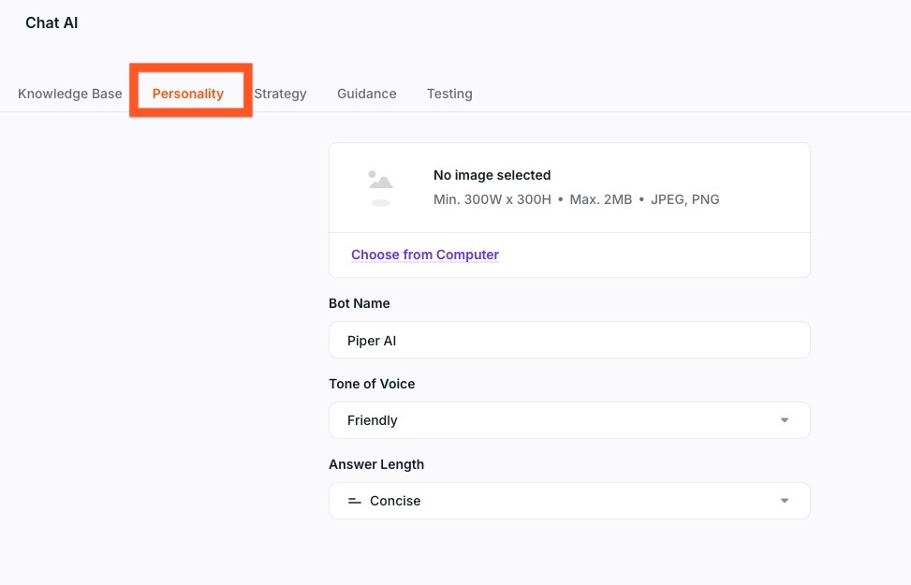Click the image placeholder icon
The image size is (911, 585).
click(x=380, y=187)
